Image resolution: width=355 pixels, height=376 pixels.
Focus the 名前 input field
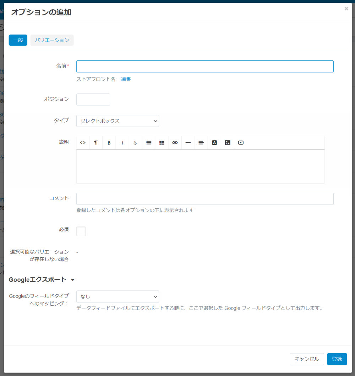coord(205,66)
